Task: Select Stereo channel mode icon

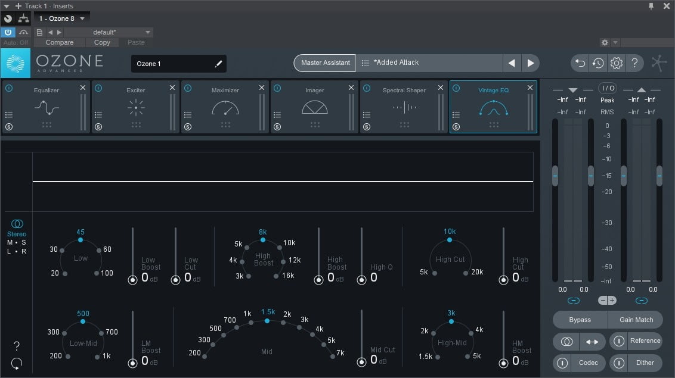Action: 17,224
